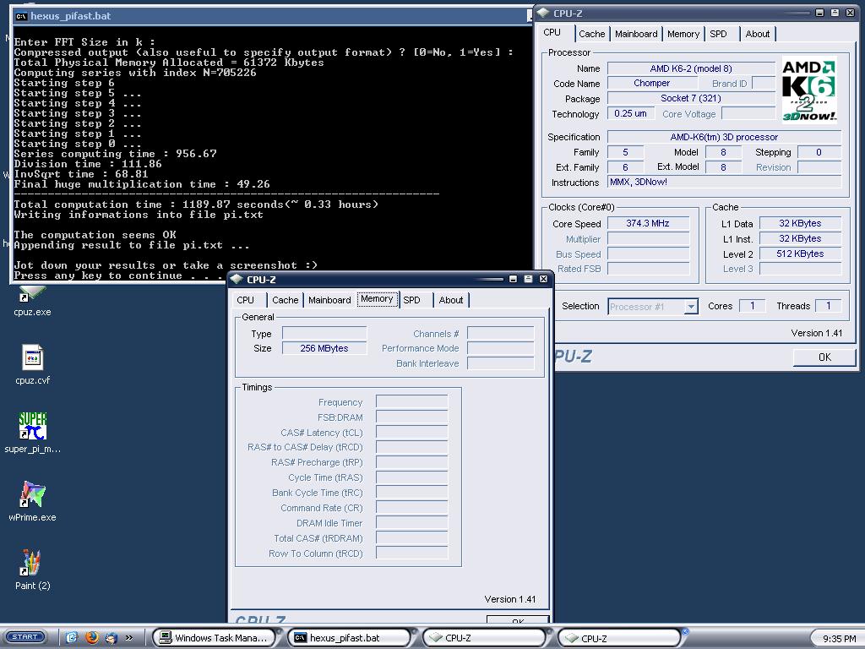Open the Selection processor dropdown

point(691,306)
